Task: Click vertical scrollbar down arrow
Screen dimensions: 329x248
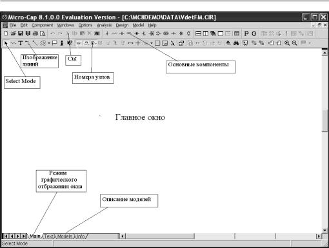Action: [324, 231]
